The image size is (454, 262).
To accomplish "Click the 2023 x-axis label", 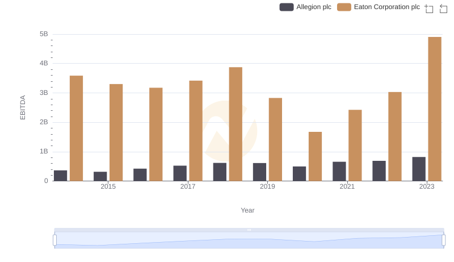I will tap(427, 186).
